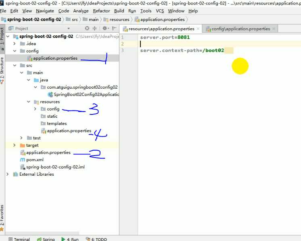The height and width of the screenshot is (241, 301).
Task: Collapse the resources folder
Action: pos(28,102)
